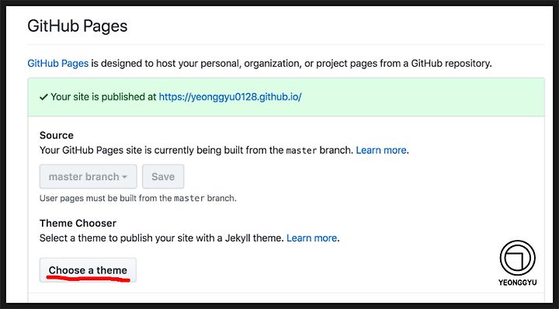Viewport: 559px width, 309px height.
Task: Open the yeonggyu0128.github.io published site link
Action: (x=230, y=96)
